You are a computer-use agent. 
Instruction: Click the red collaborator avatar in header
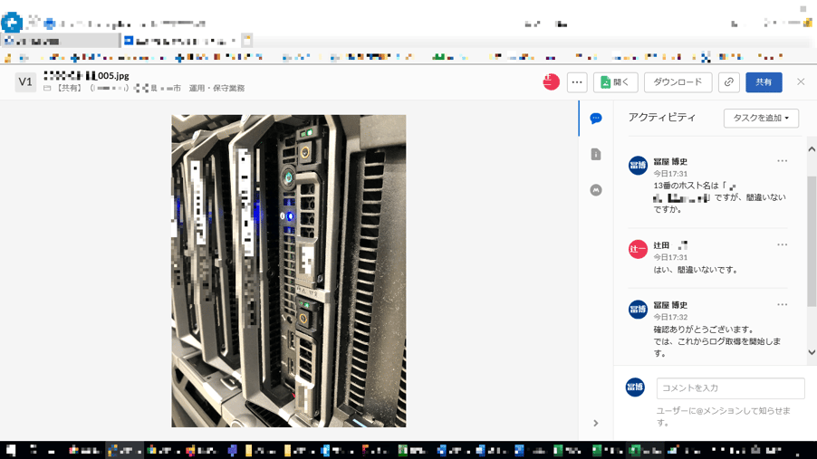(x=551, y=82)
